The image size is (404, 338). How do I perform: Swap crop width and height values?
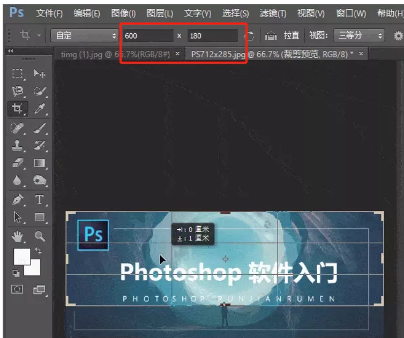pos(250,35)
